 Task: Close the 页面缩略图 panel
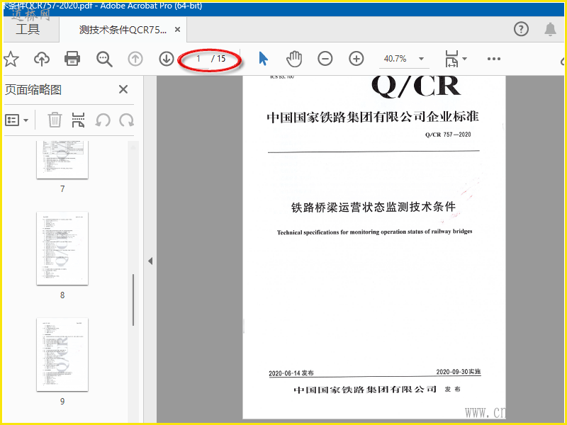pyautogui.click(x=123, y=89)
